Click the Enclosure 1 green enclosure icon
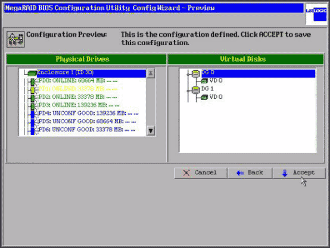The image size is (330, 248). click(x=32, y=73)
